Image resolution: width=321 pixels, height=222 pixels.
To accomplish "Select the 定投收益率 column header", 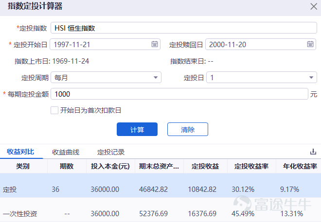I will coord(251,166).
